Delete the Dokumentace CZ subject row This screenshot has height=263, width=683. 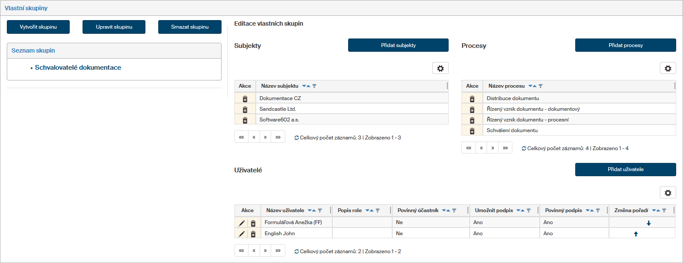point(245,99)
